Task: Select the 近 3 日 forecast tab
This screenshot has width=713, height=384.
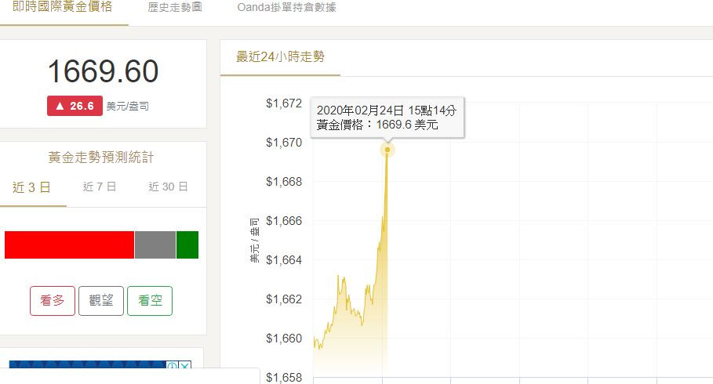Action: point(31,187)
